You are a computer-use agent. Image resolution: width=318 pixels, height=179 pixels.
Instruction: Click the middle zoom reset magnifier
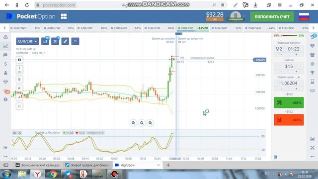click(142, 123)
